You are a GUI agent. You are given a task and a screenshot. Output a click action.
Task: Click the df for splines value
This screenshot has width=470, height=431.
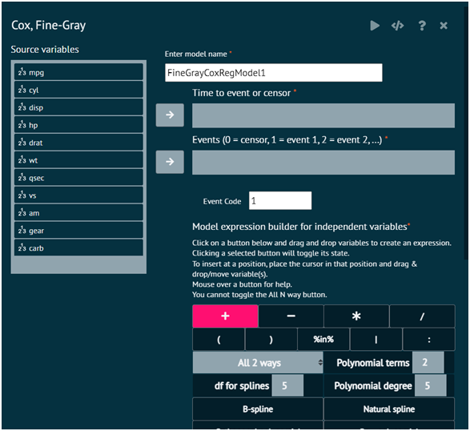pos(287,385)
